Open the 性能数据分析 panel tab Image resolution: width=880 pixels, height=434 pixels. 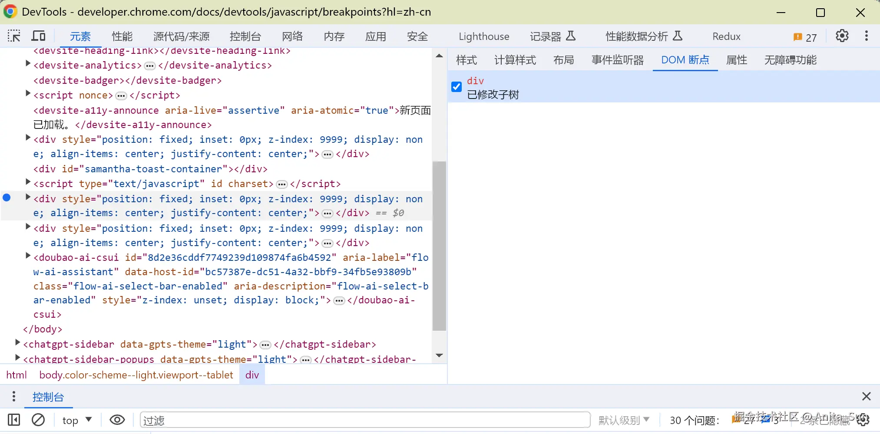[x=644, y=36]
